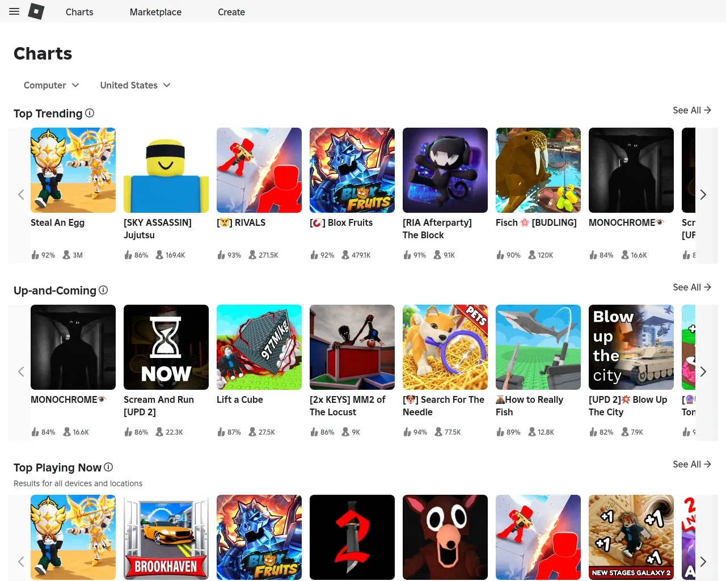Open the red knife game thumbnail
Screen dimensions: 726x581
[x=352, y=537]
